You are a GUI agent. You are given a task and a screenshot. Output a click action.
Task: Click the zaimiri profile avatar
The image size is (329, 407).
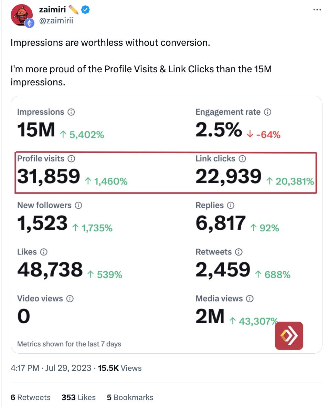pyautogui.click(x=22, y=16)
